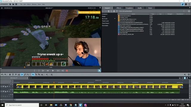Click the split/cut scissors tool
The image size is (191, 107).
pyautogui.click(x=47, y=75)
